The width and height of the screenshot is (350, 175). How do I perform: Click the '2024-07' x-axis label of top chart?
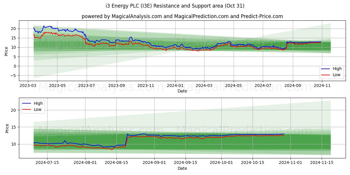point(262,86)
